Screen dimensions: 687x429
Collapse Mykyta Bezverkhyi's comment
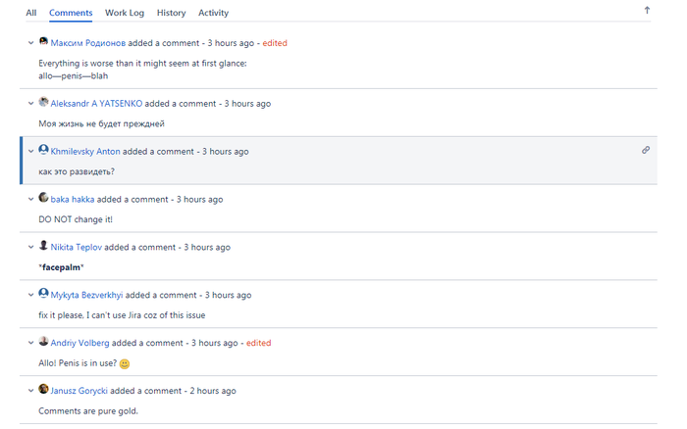tap(31, 295)
